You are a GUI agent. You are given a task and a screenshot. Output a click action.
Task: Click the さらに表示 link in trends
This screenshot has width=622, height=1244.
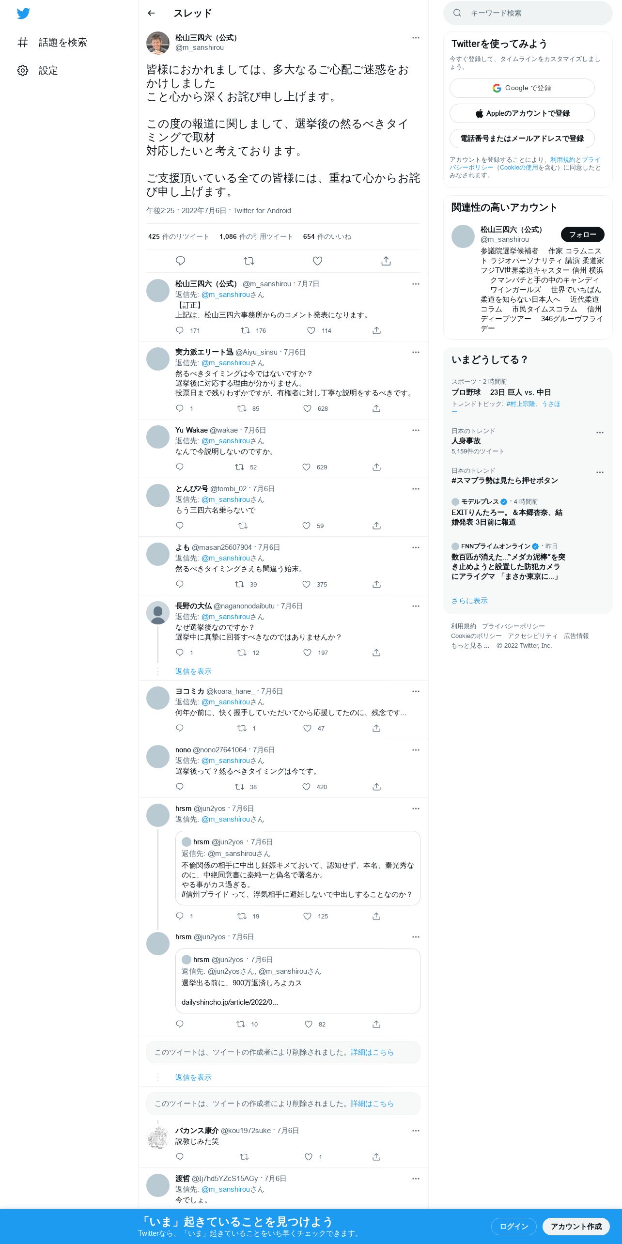[x=469, y=601]
